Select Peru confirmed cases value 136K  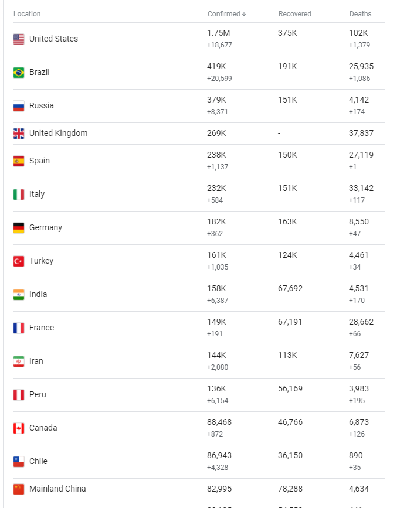tap(216, 388)
